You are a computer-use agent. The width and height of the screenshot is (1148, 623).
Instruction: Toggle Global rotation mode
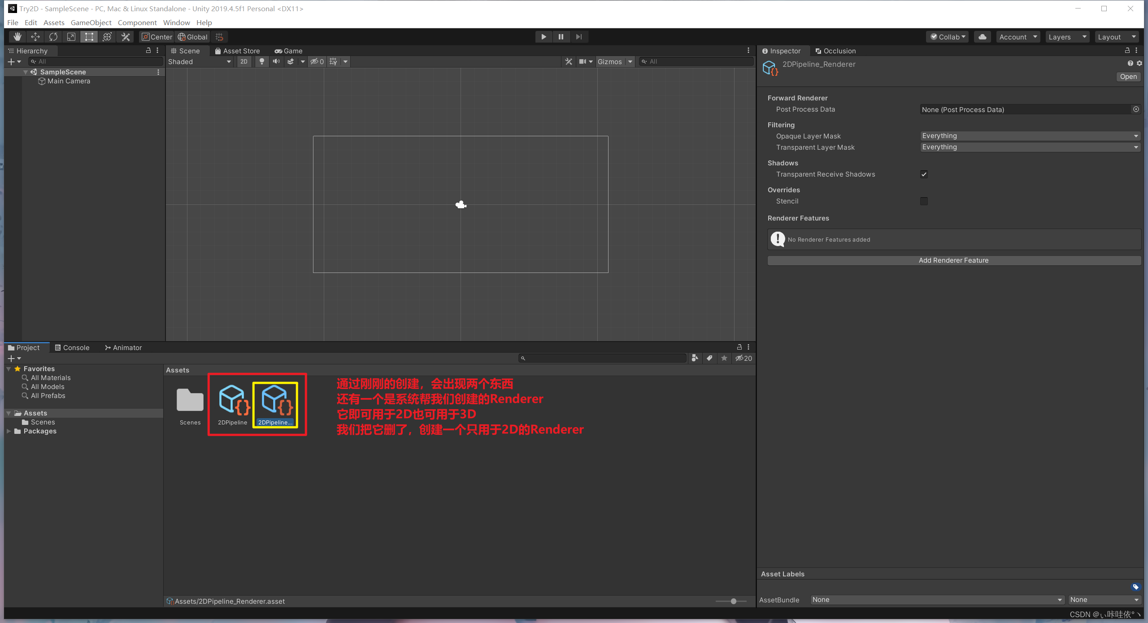pos(193,37)
